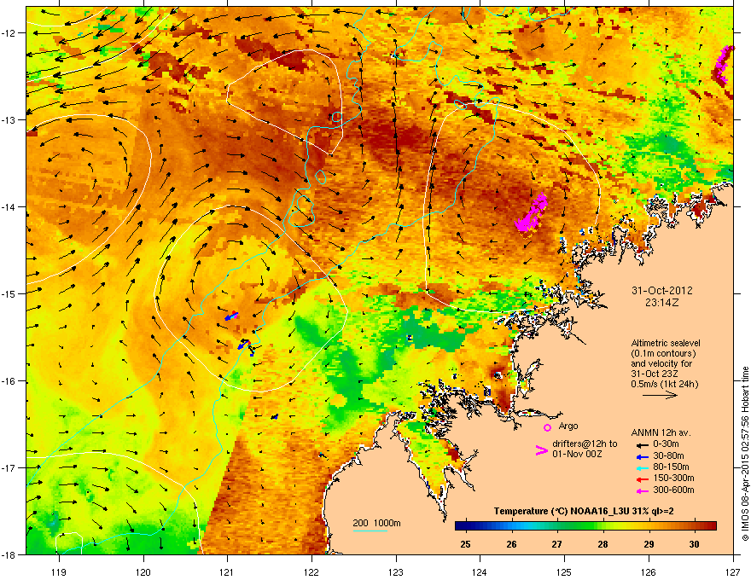
Task: Click the latitude axis label '-18'
Action: (9, 554)
